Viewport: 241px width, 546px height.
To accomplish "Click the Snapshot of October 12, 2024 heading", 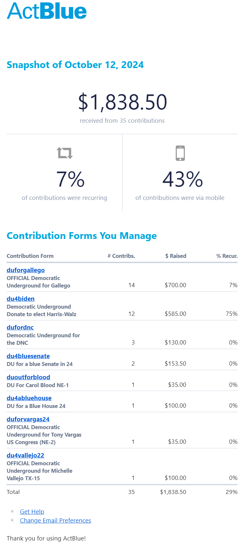I will (x=75, y=65).
